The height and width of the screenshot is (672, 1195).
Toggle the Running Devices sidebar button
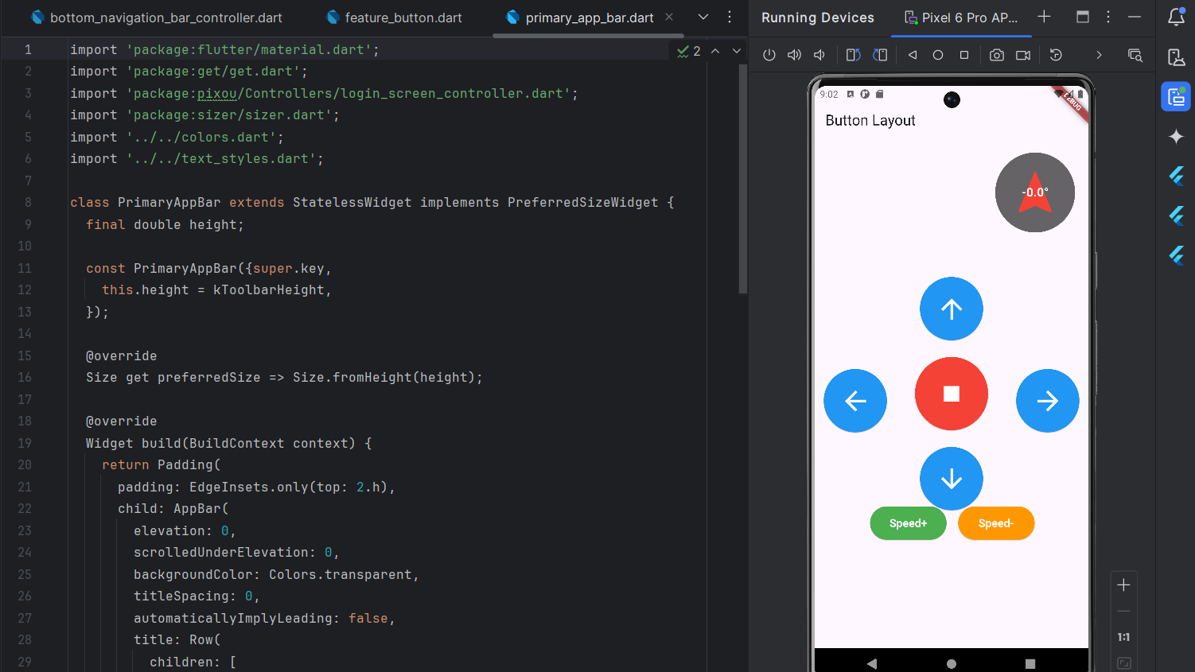[1176, 97]
